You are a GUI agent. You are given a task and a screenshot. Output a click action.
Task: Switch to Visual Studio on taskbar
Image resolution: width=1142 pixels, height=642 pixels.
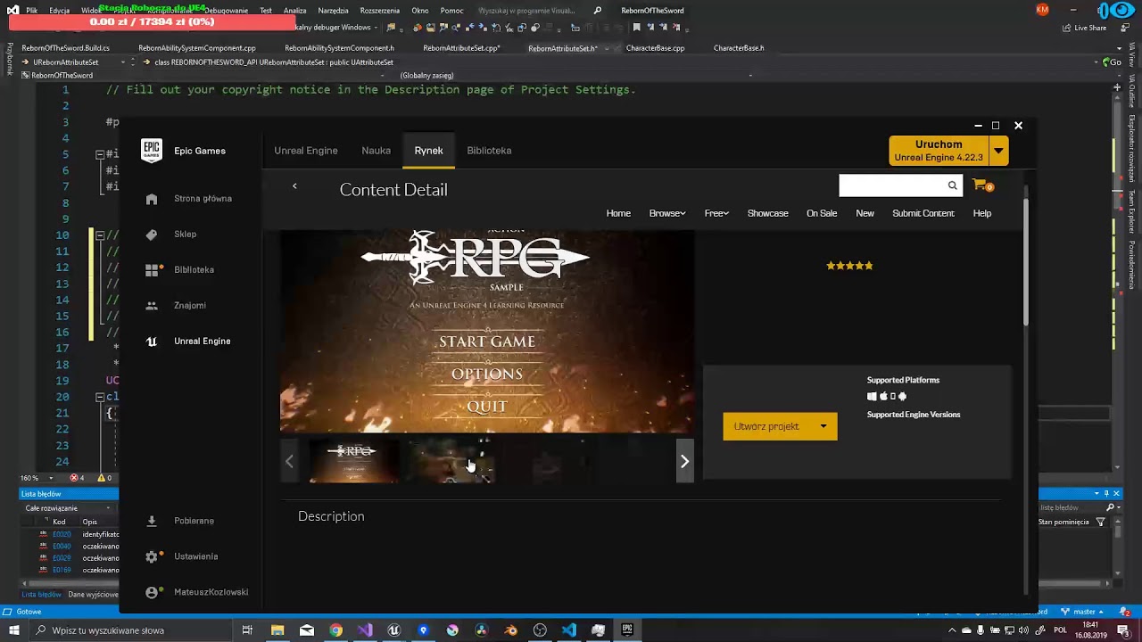click(x=365, y=630)
